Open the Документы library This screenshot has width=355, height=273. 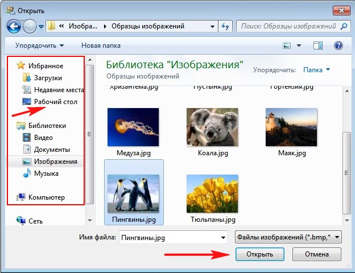(52, 150)
